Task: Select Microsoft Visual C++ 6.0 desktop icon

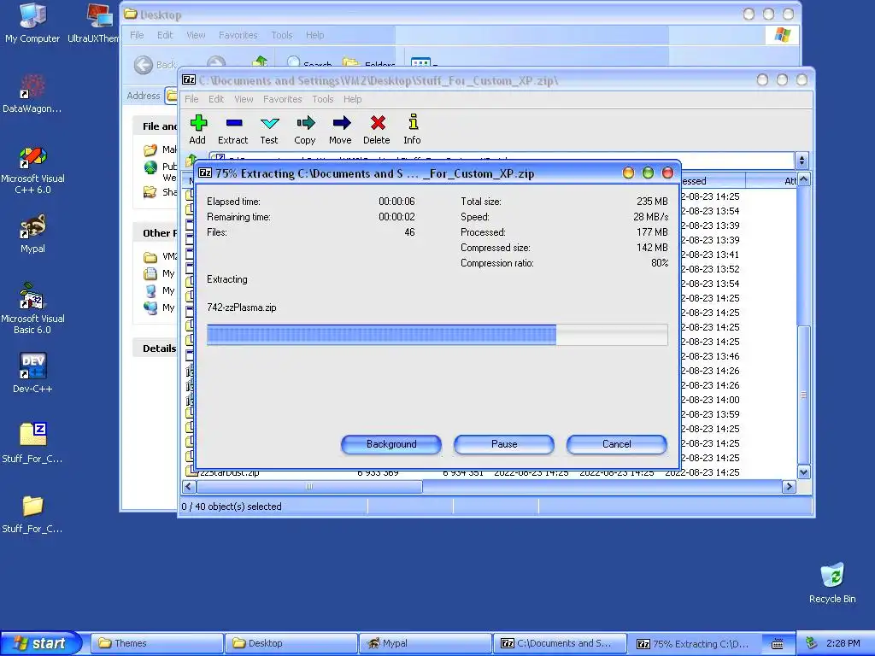Action: (32, 170)
